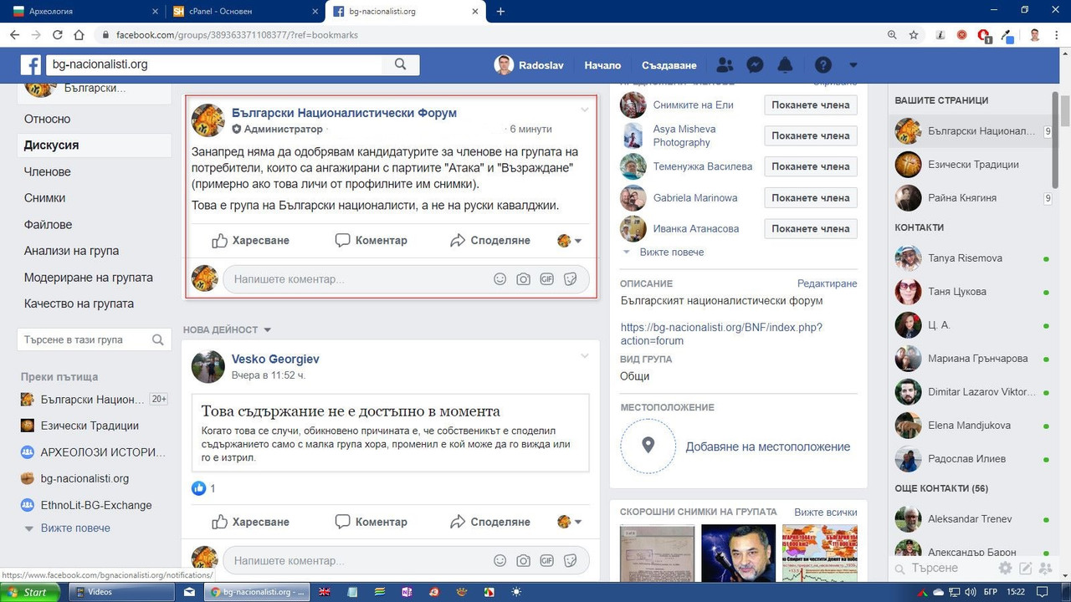Open post options chevron on the admin post
The image size is (1071, 602).
(585, 110)
